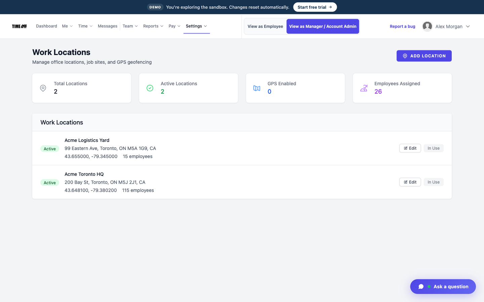Start the free trial

(315, 7)
